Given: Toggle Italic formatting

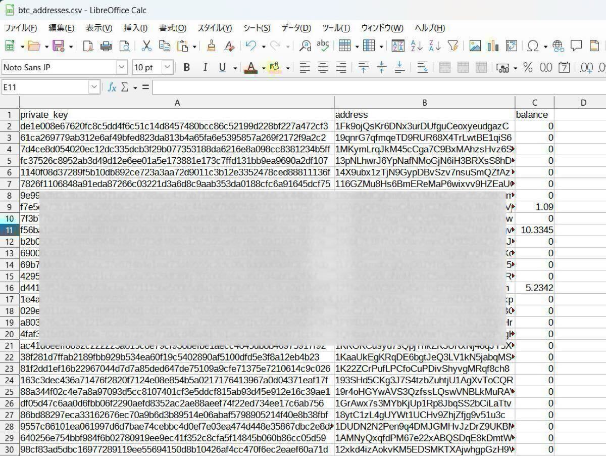Looking at the screenshot, I should click(205, 67).
